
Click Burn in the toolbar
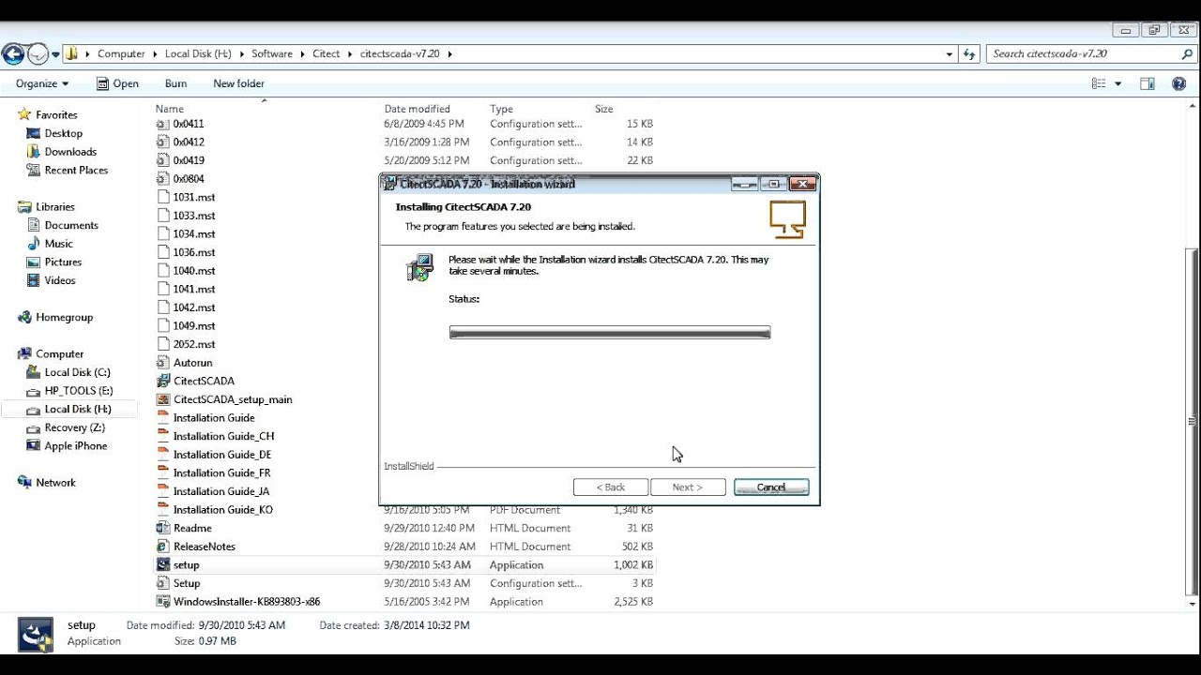pyautogui.click(x=175, y=83)
